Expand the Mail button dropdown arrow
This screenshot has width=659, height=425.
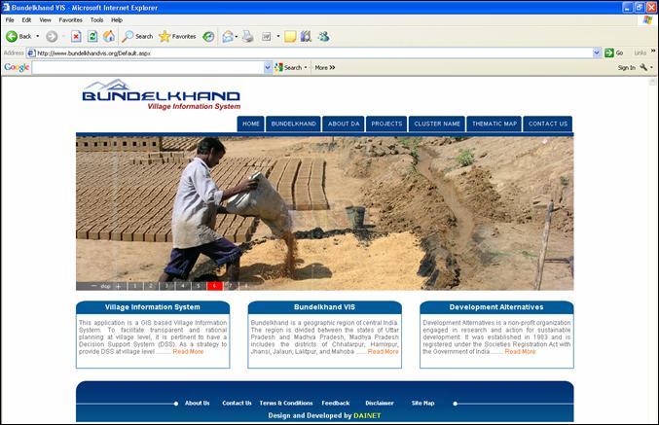point(237,37)
